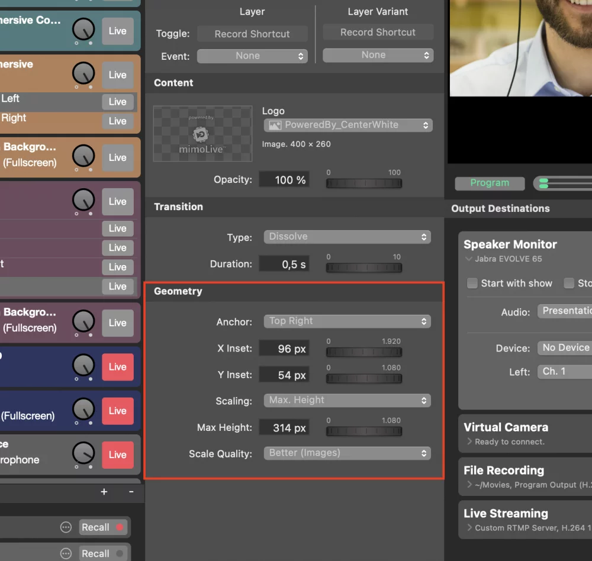Open the Speaker Monitor Audio dropdown

pyautogui.click(x=565, y=311)
